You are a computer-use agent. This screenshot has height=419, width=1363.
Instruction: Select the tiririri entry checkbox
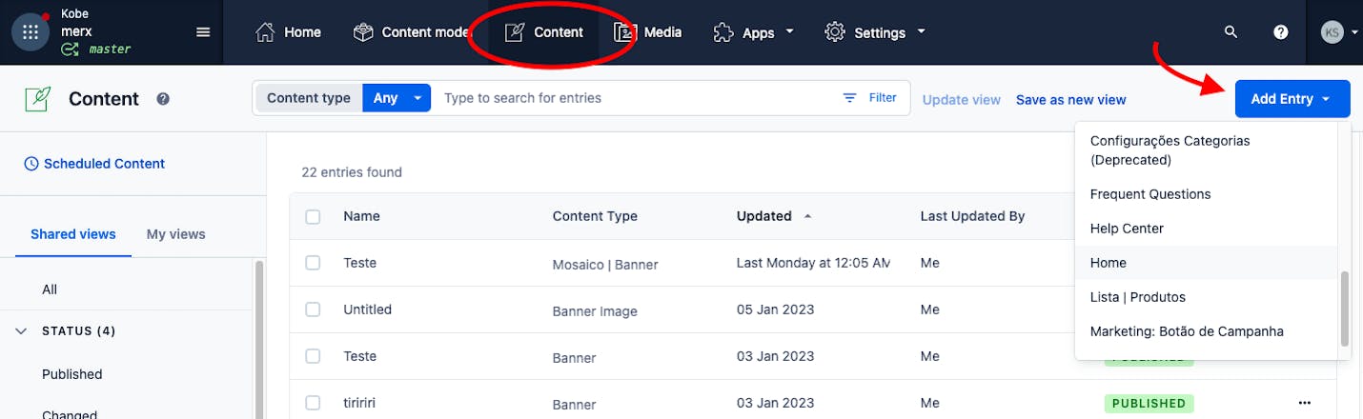click(313, 403)
